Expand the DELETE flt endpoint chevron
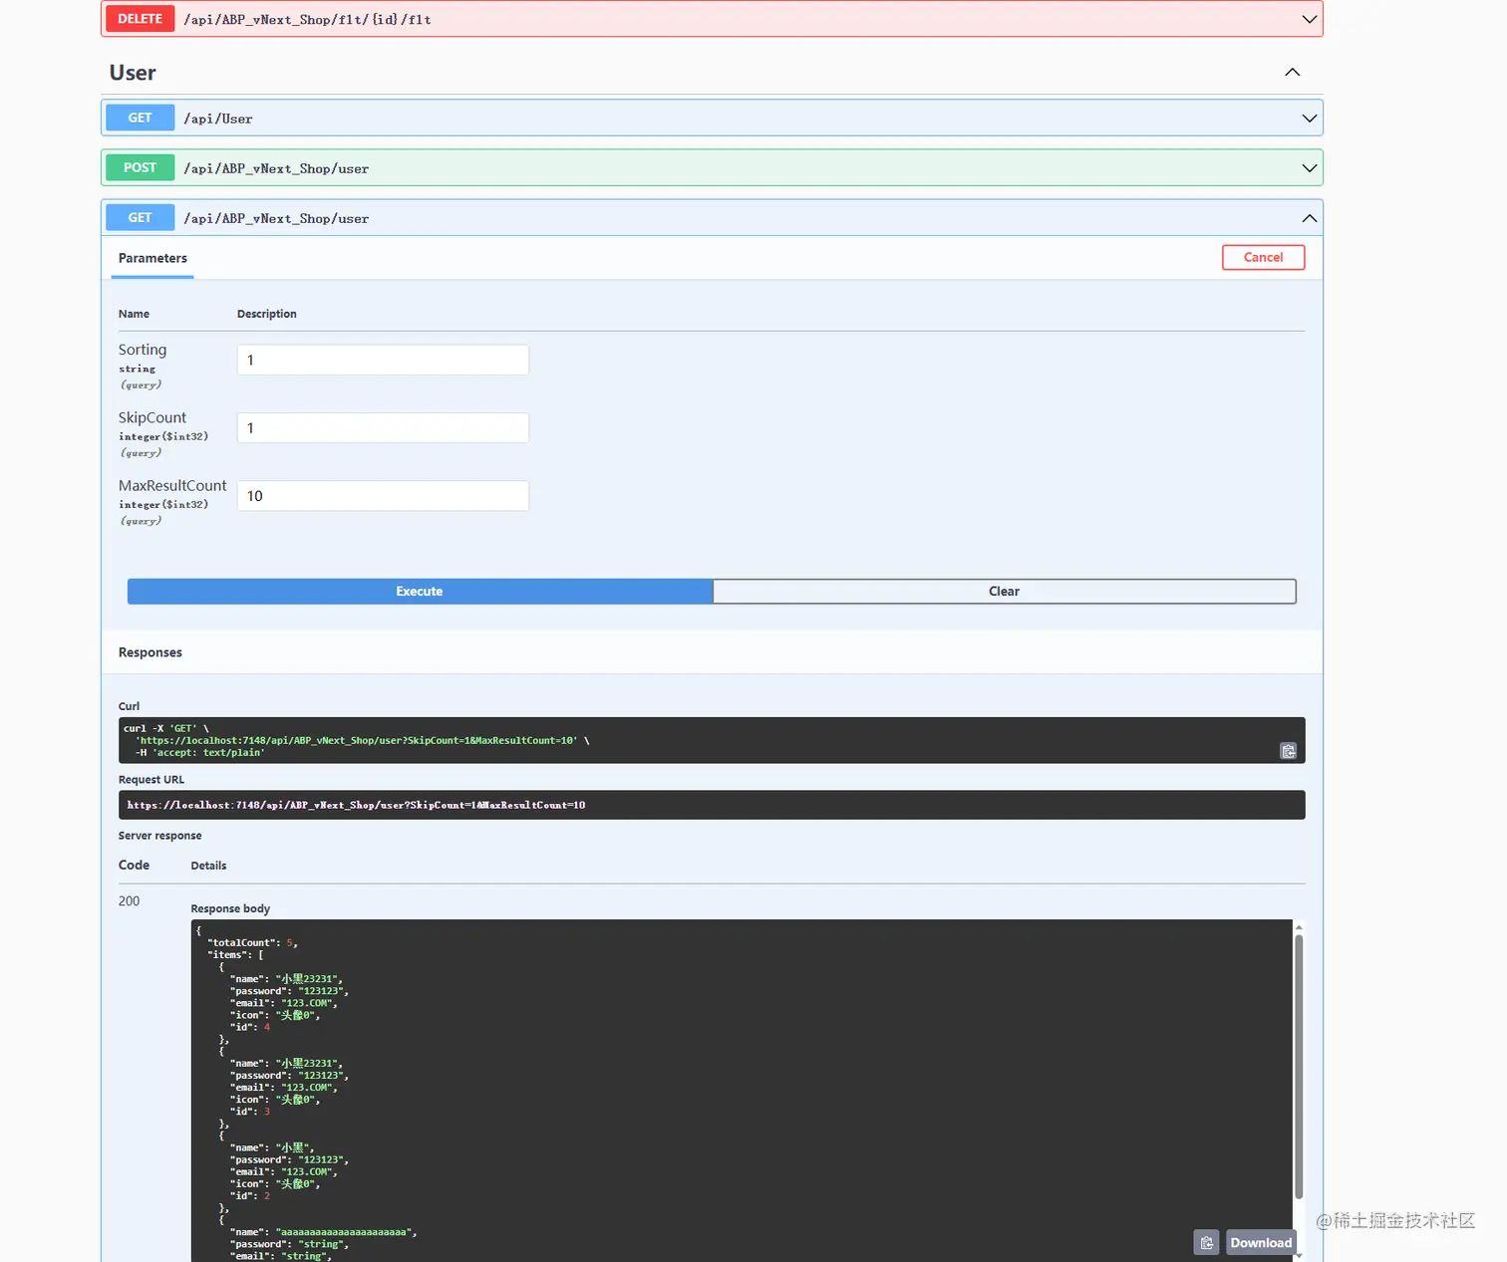The width and height of the screenshot is (1507, 1262). tap(1310, 19)
